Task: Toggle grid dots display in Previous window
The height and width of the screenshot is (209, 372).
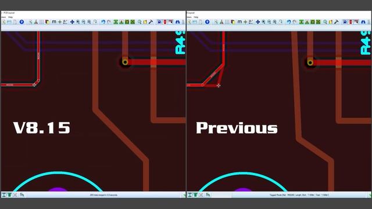Action: (227, 22)
